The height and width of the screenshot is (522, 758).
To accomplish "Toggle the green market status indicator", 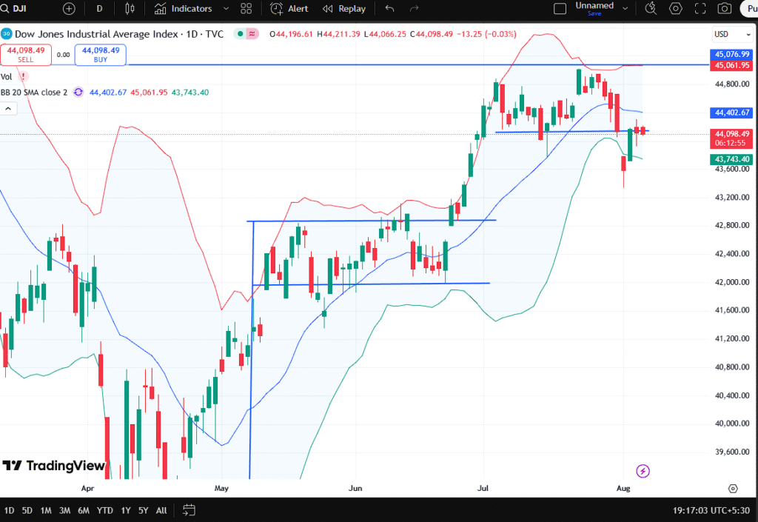I will 240,34.
